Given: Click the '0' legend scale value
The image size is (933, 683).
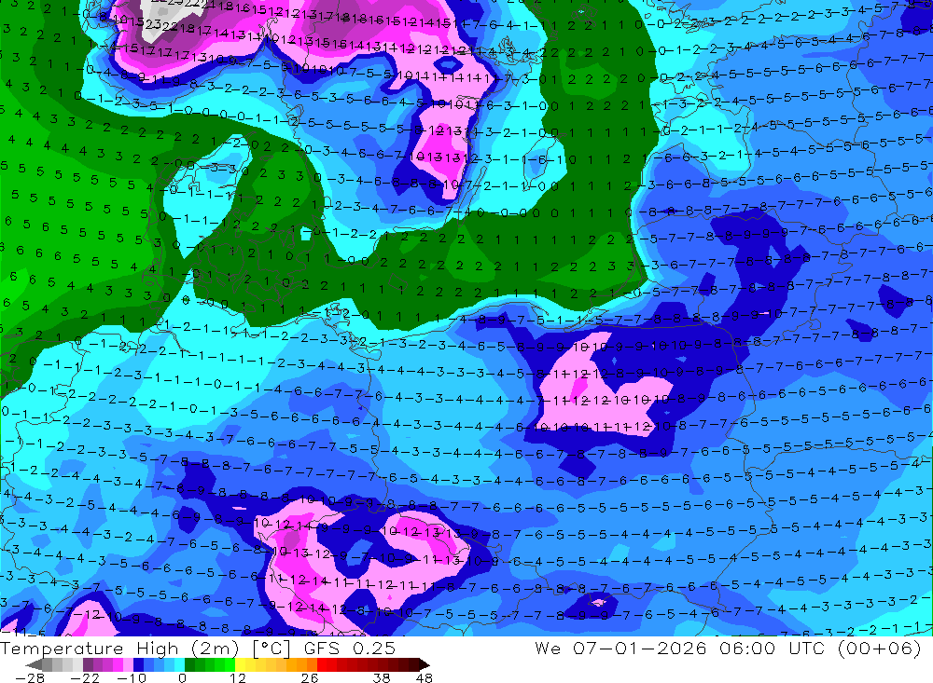Looking at the screenshot, I should [182, 677].
